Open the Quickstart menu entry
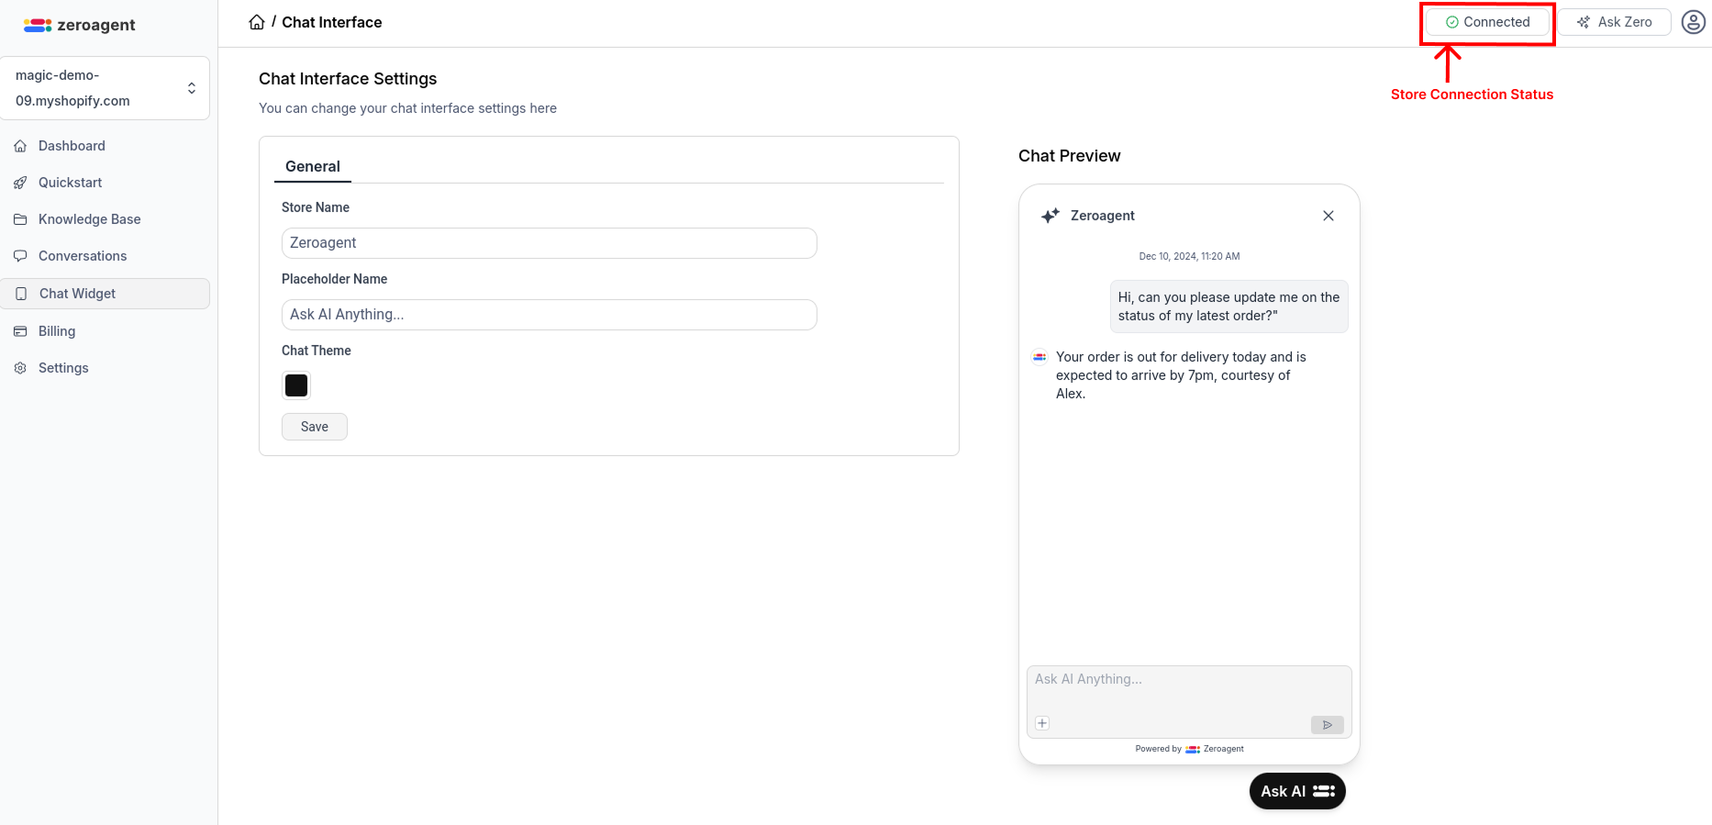Viewport: 1712px width, 825px height. click(71, 182)
